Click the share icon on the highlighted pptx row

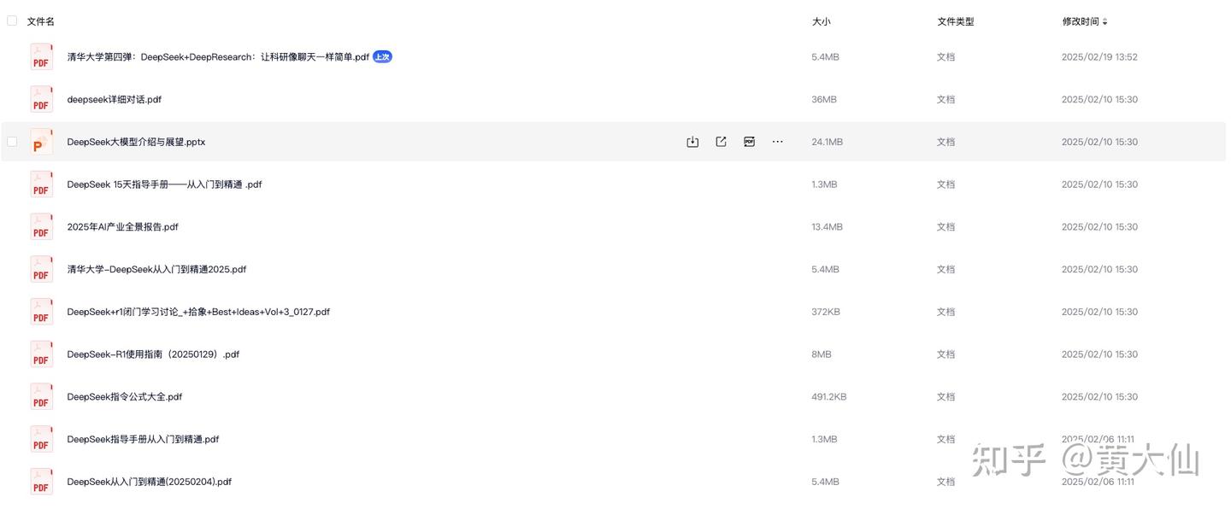(x=721, y=142)
